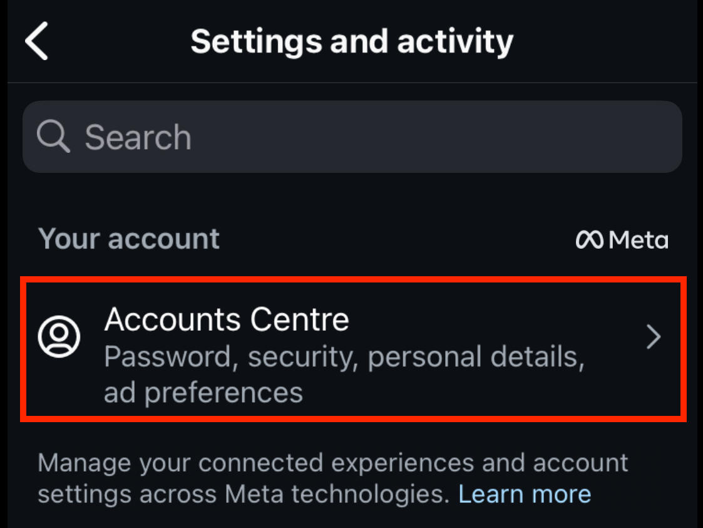Follow the Learn more link

(x=525, y=494)
